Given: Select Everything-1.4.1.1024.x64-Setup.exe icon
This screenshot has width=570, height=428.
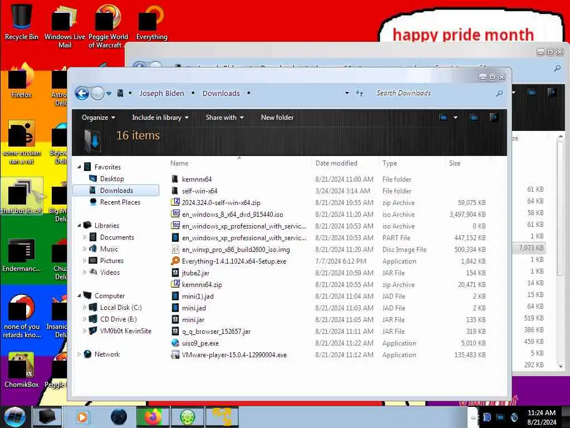Looking at the screenshot, I should click(x=175, y=261).
